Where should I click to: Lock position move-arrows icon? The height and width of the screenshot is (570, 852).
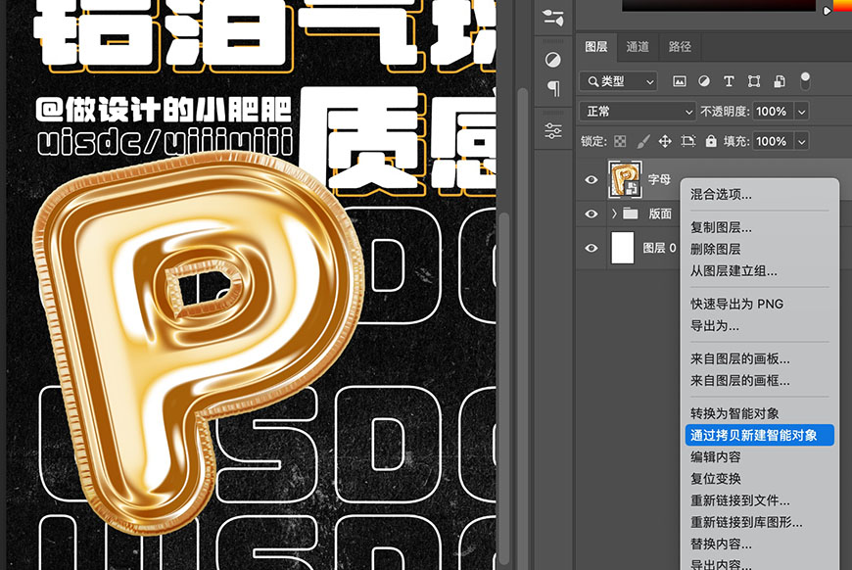pyautogui.click(x=665, y=142)
